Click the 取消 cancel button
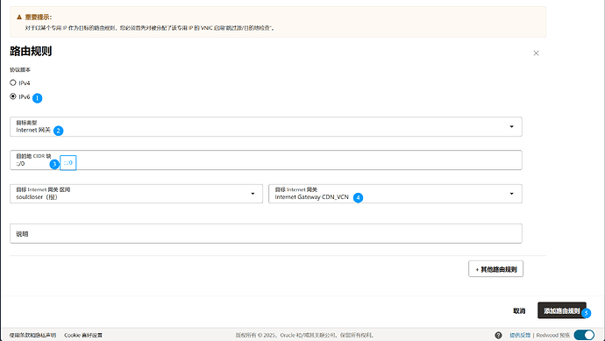This screenshot has width=605, height=341. pyautogui.click(x=519, y=310)
